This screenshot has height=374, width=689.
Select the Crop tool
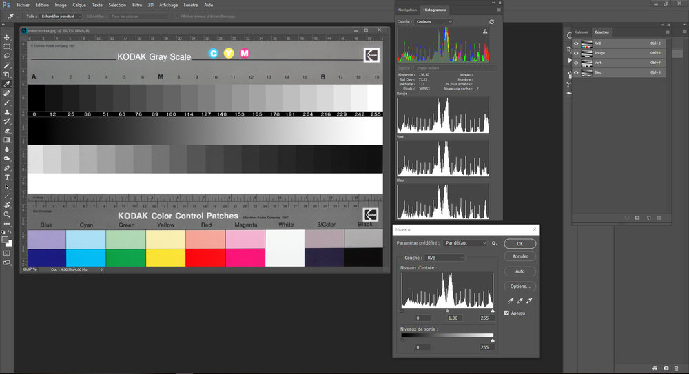pos(7,74)
